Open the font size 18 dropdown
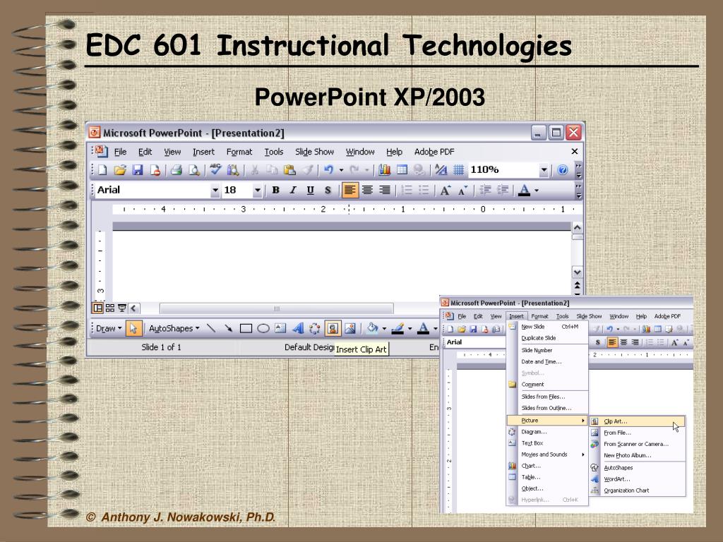The height and width of the screenshot is (542, 723). coord(257,190)
